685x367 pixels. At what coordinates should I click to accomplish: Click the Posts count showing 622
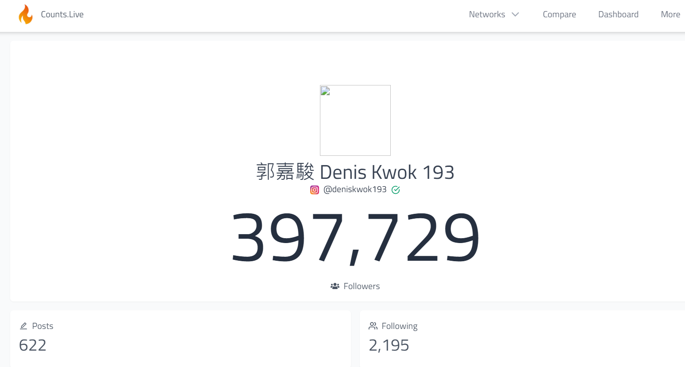[32, 345]
